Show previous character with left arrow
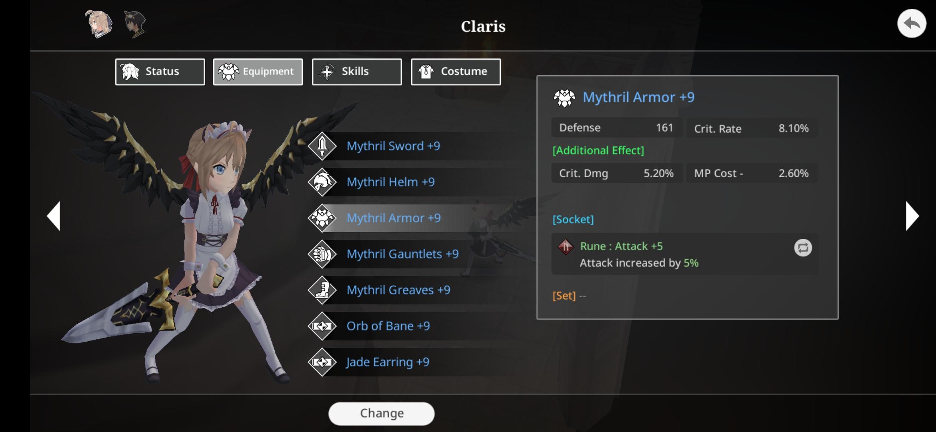936x432 pixels. [x=54, y=216]
